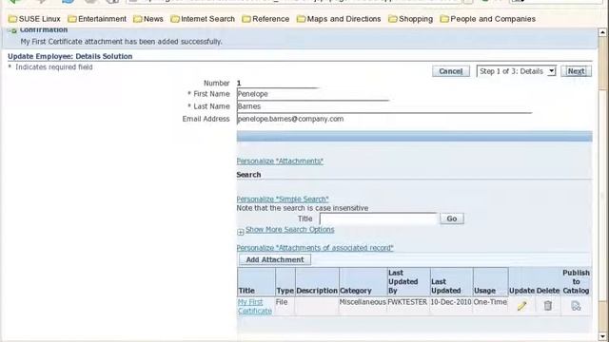The height and width of the screenshot is (342, 609).
Task: Click the Next button
Action: point(576,71)
